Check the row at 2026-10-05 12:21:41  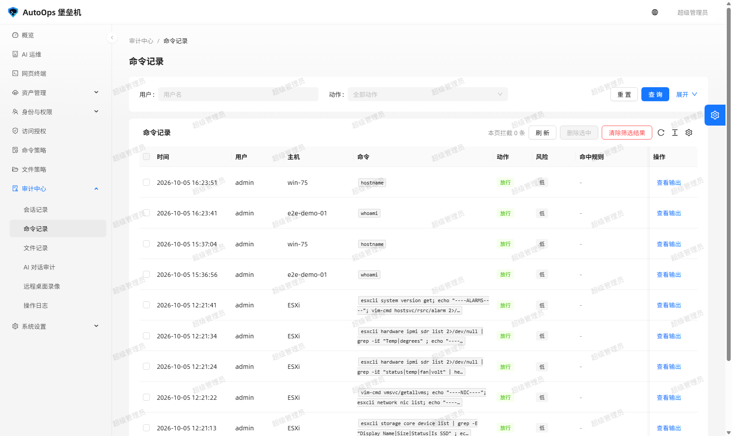[x=146, y=305]
